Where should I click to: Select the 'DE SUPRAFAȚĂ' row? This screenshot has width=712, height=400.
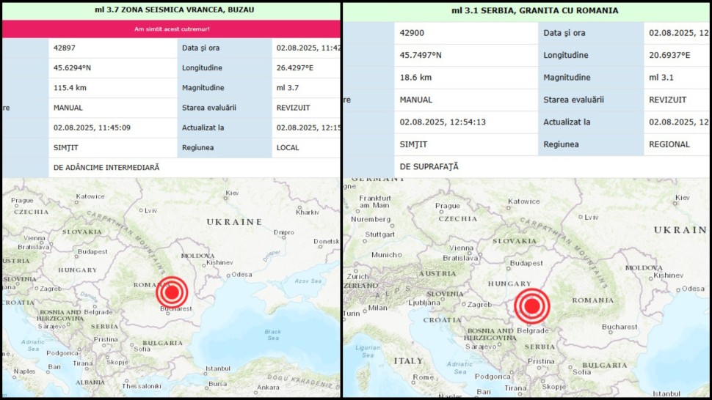(x=429, y=166)
